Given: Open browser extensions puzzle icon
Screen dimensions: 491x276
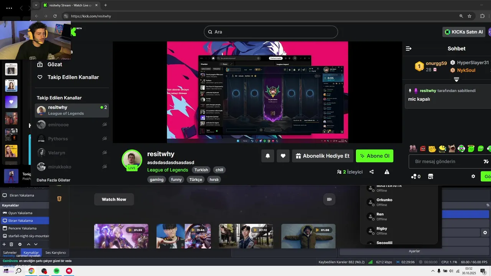Looking at the screenshot, I should [483, 16].
